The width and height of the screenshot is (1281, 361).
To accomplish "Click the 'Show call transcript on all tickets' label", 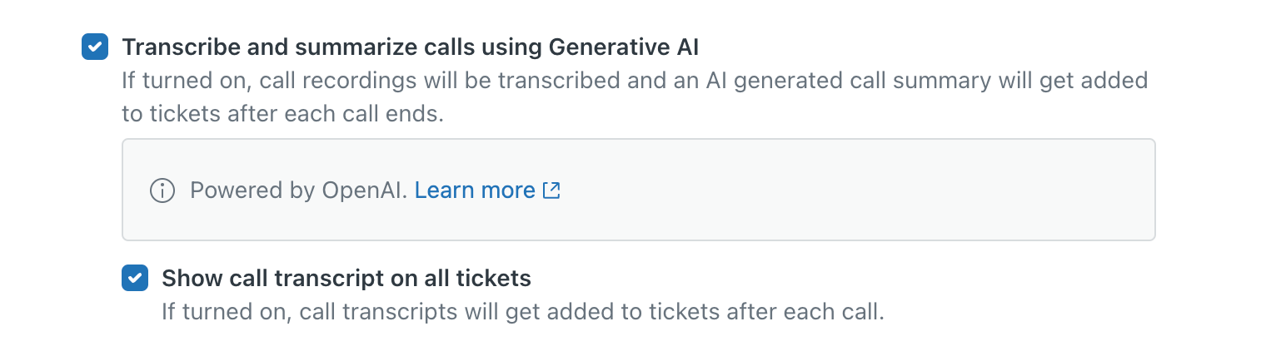I will tap(346, 278).
